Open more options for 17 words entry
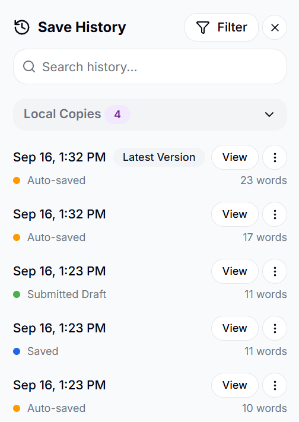The height and width of the screenshot is (422, 299). coord(275,214)
